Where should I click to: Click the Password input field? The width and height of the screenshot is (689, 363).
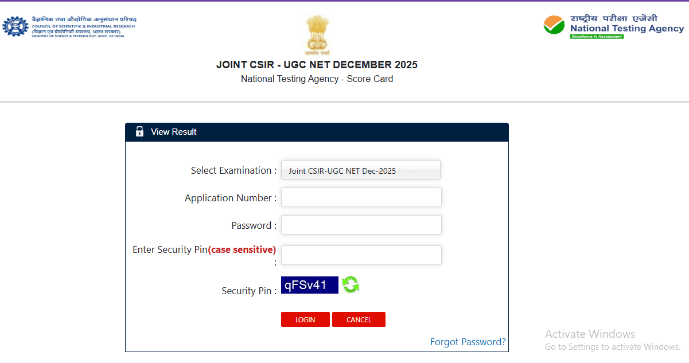[360, 224]
